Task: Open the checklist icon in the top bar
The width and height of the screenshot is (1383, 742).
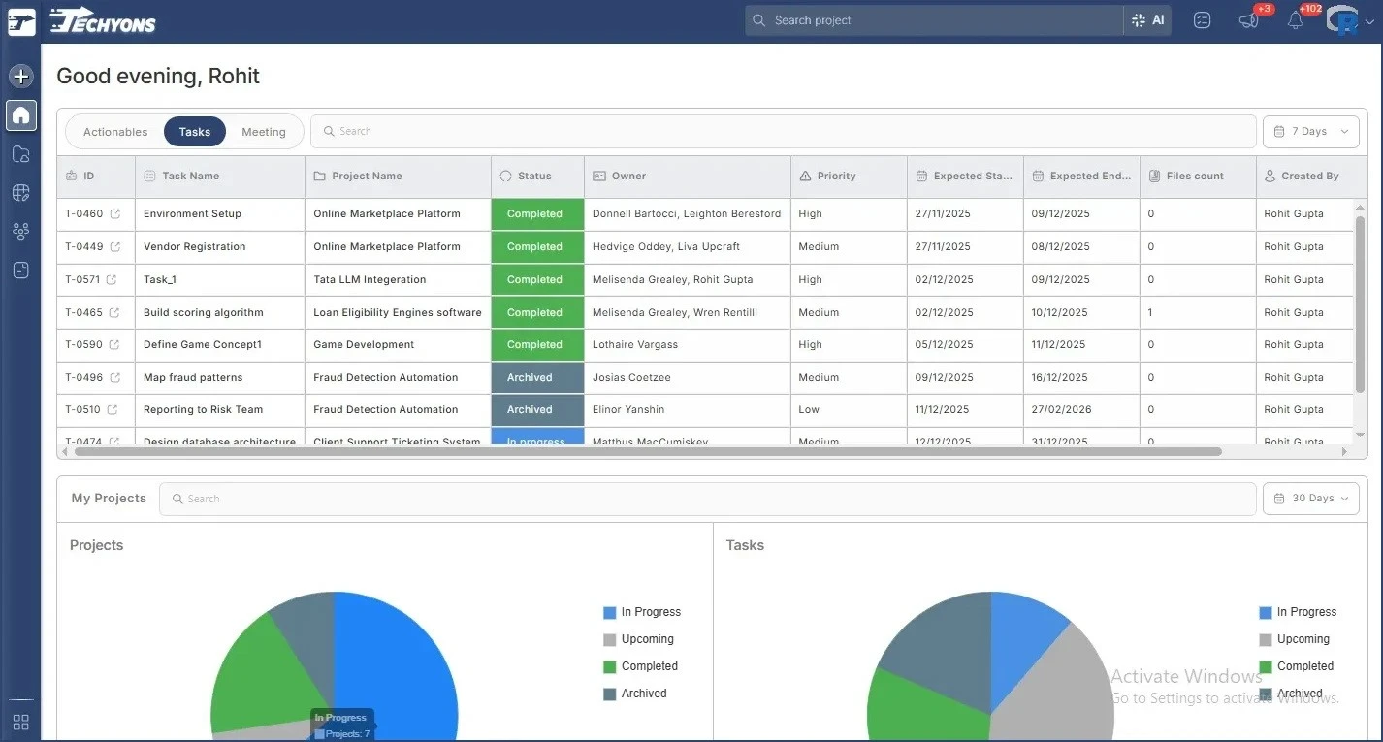Action: coord(1202,19)
